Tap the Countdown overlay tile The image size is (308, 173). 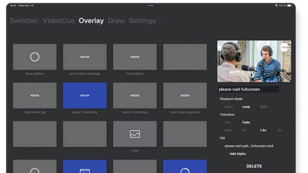[x=135, y=57]
